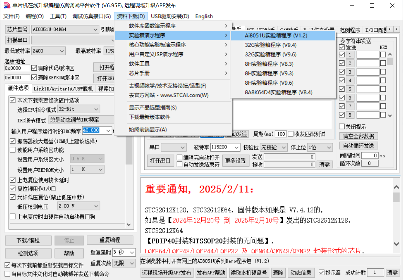Toggle 清除代码缓冲区 checkbox

coord(34,68)
